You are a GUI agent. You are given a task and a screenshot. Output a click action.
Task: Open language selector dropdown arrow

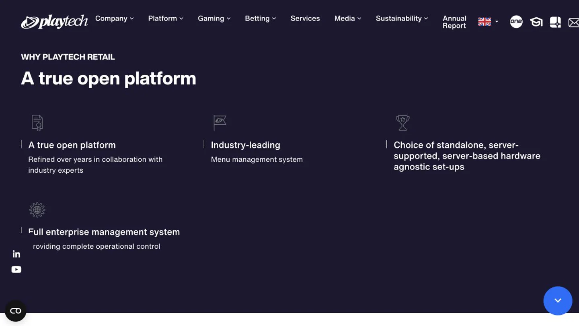pyautogui.click(x=497, y=22)
